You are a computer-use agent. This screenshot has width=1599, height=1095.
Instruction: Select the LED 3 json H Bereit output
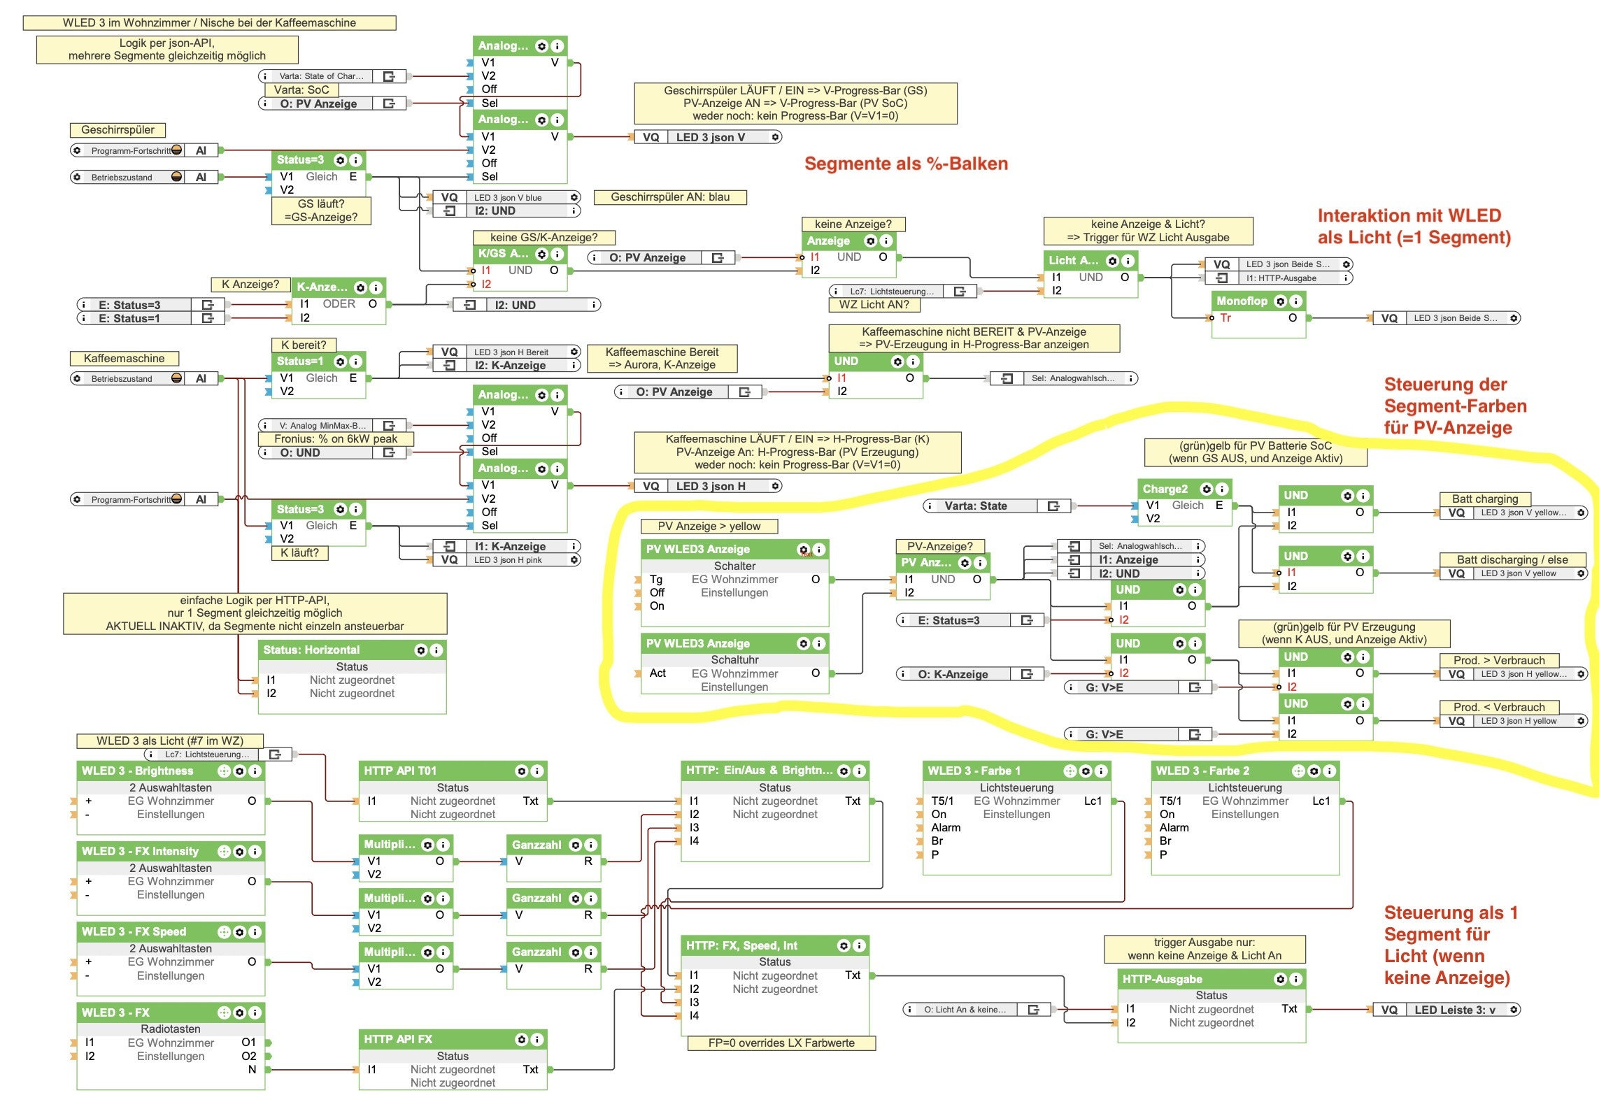point(506,352)
